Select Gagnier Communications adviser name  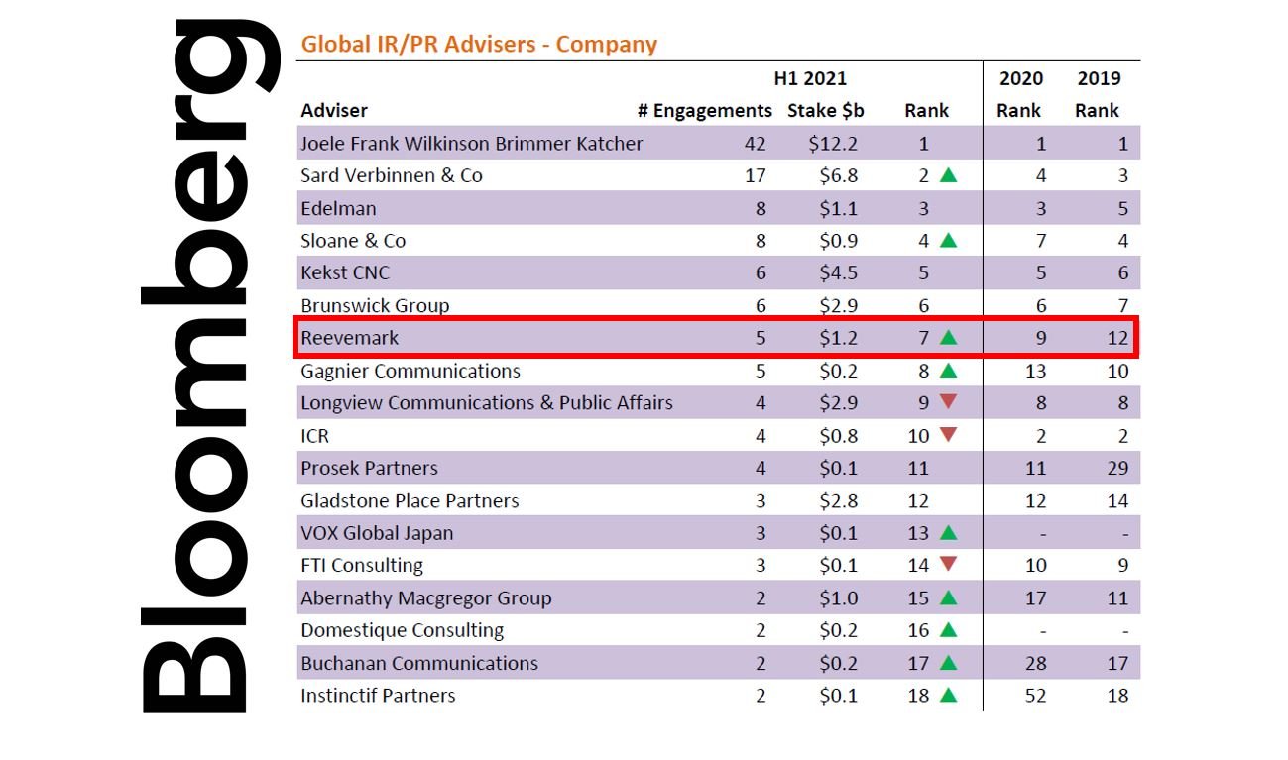pyautogui.click(x=410, y=371)
